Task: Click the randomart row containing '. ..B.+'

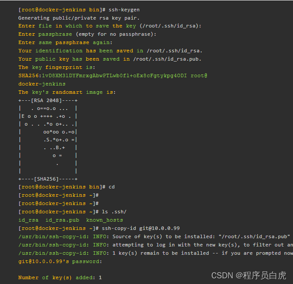Action: [x=48, y=148]
